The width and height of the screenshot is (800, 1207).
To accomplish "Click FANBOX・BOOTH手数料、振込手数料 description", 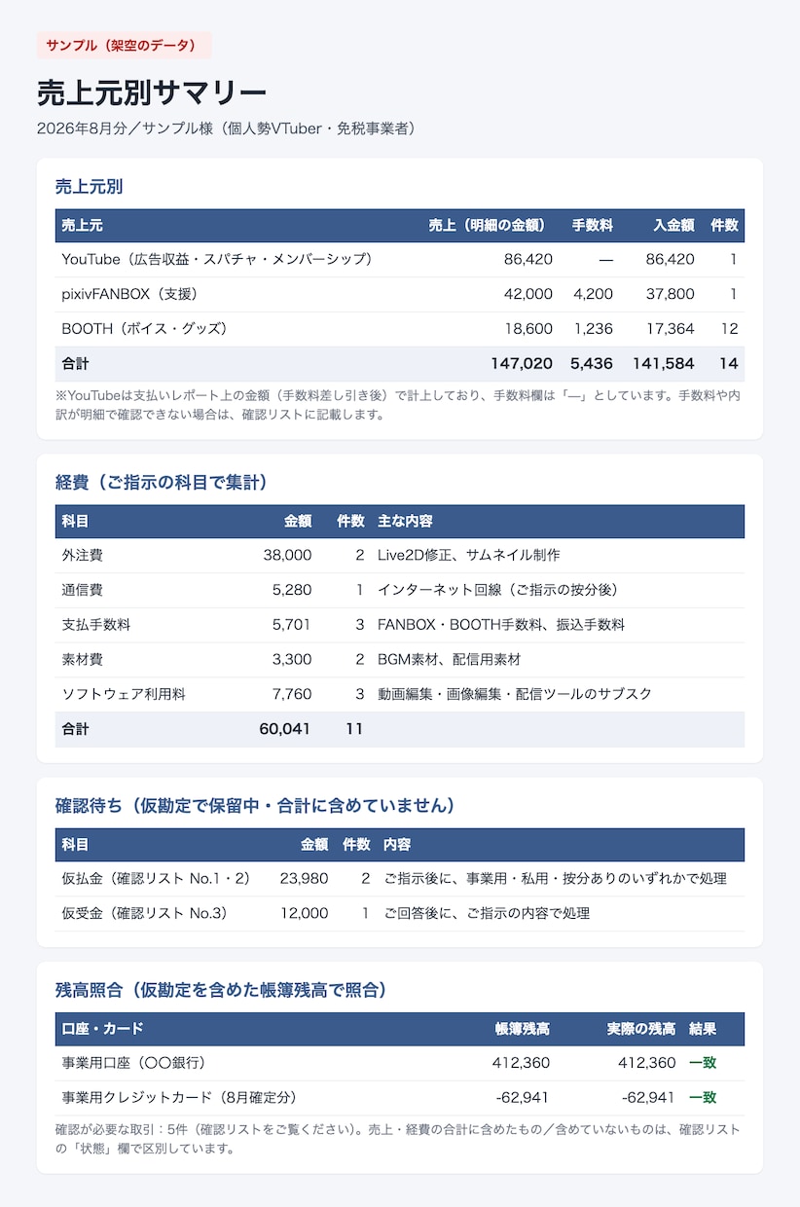I will [x=501, y=625].
